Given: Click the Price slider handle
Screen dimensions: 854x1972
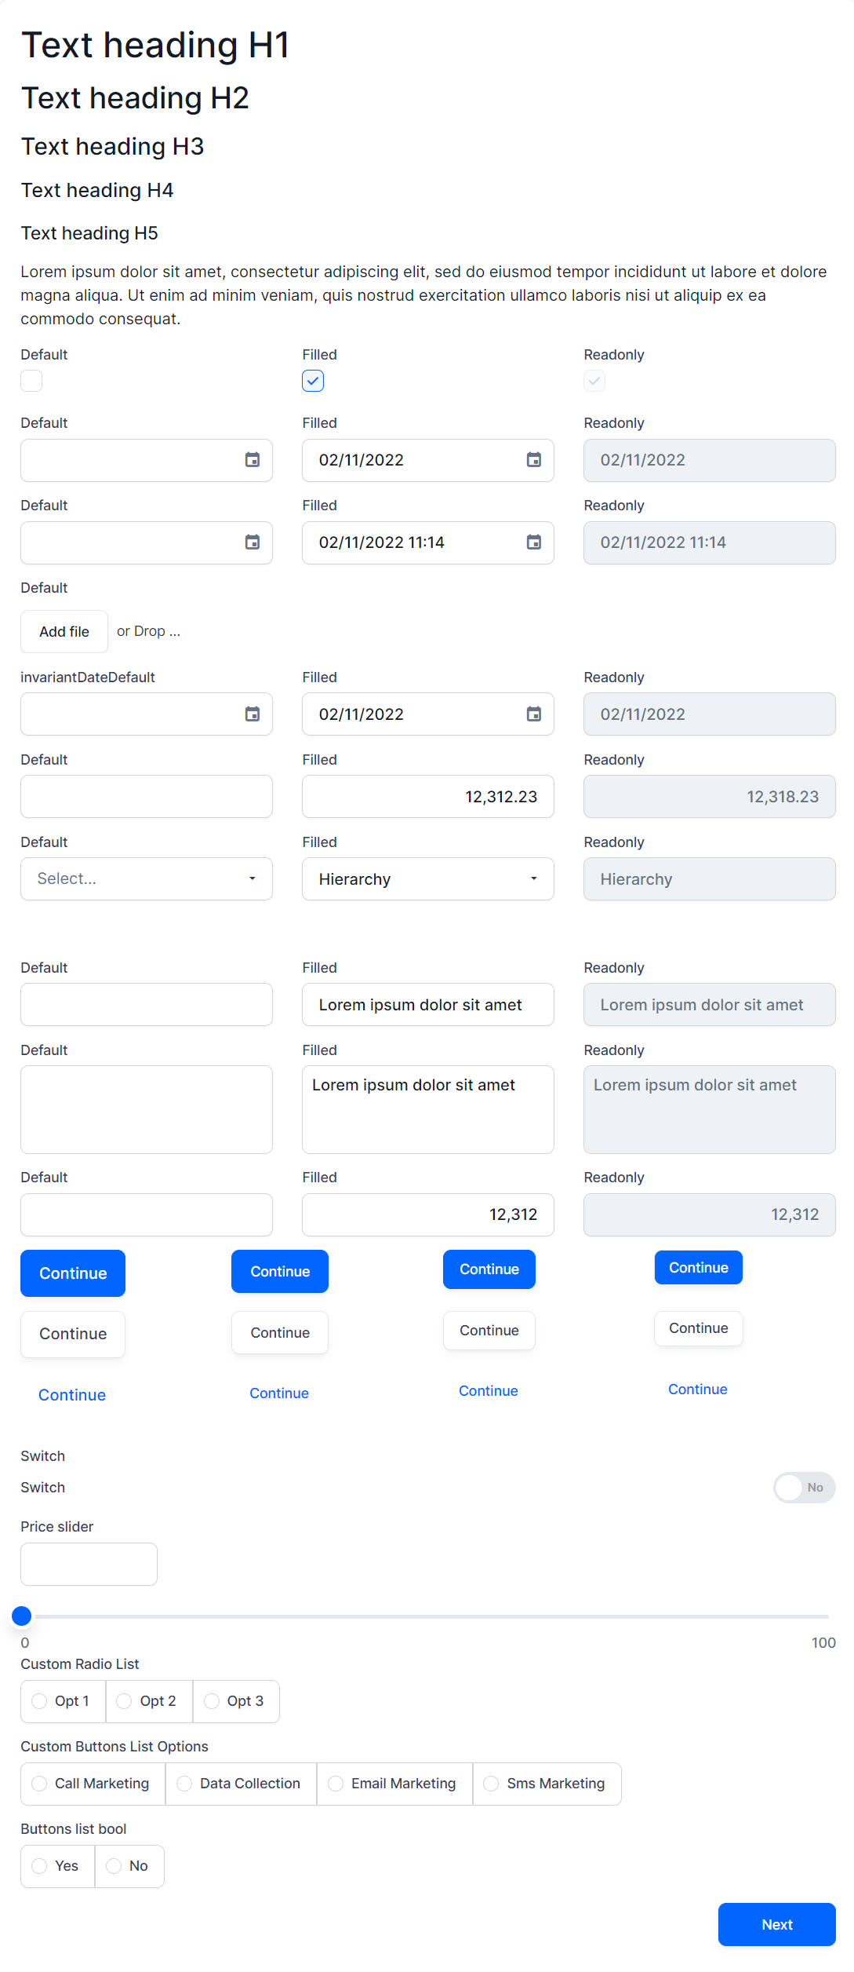Looking at the screenshot, I should point(22,1616).
